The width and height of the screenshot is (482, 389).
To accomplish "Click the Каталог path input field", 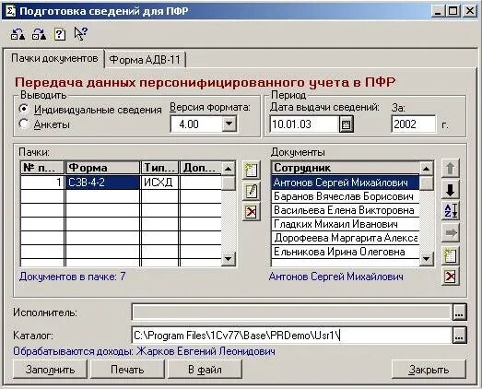I will (291, 336).
